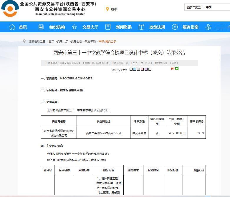Select the first white eye-protection swatch
The width and height of the screenshot is (230, 197).
pyautogui.click(x=131, y=69)
